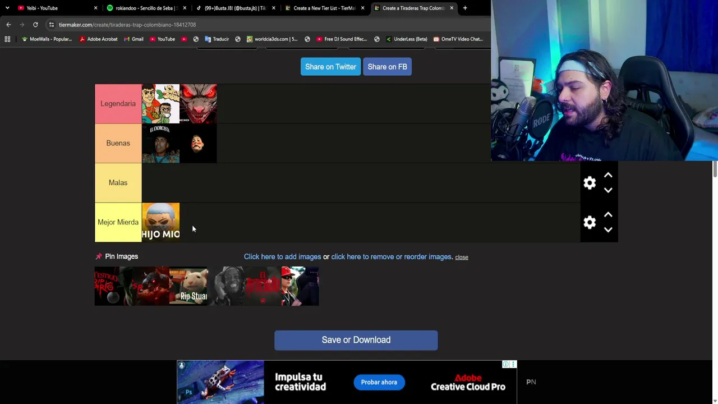Click the Save or Download button
Image resolution: width=718 pixels, height=404 pixels.
[356, 340]
